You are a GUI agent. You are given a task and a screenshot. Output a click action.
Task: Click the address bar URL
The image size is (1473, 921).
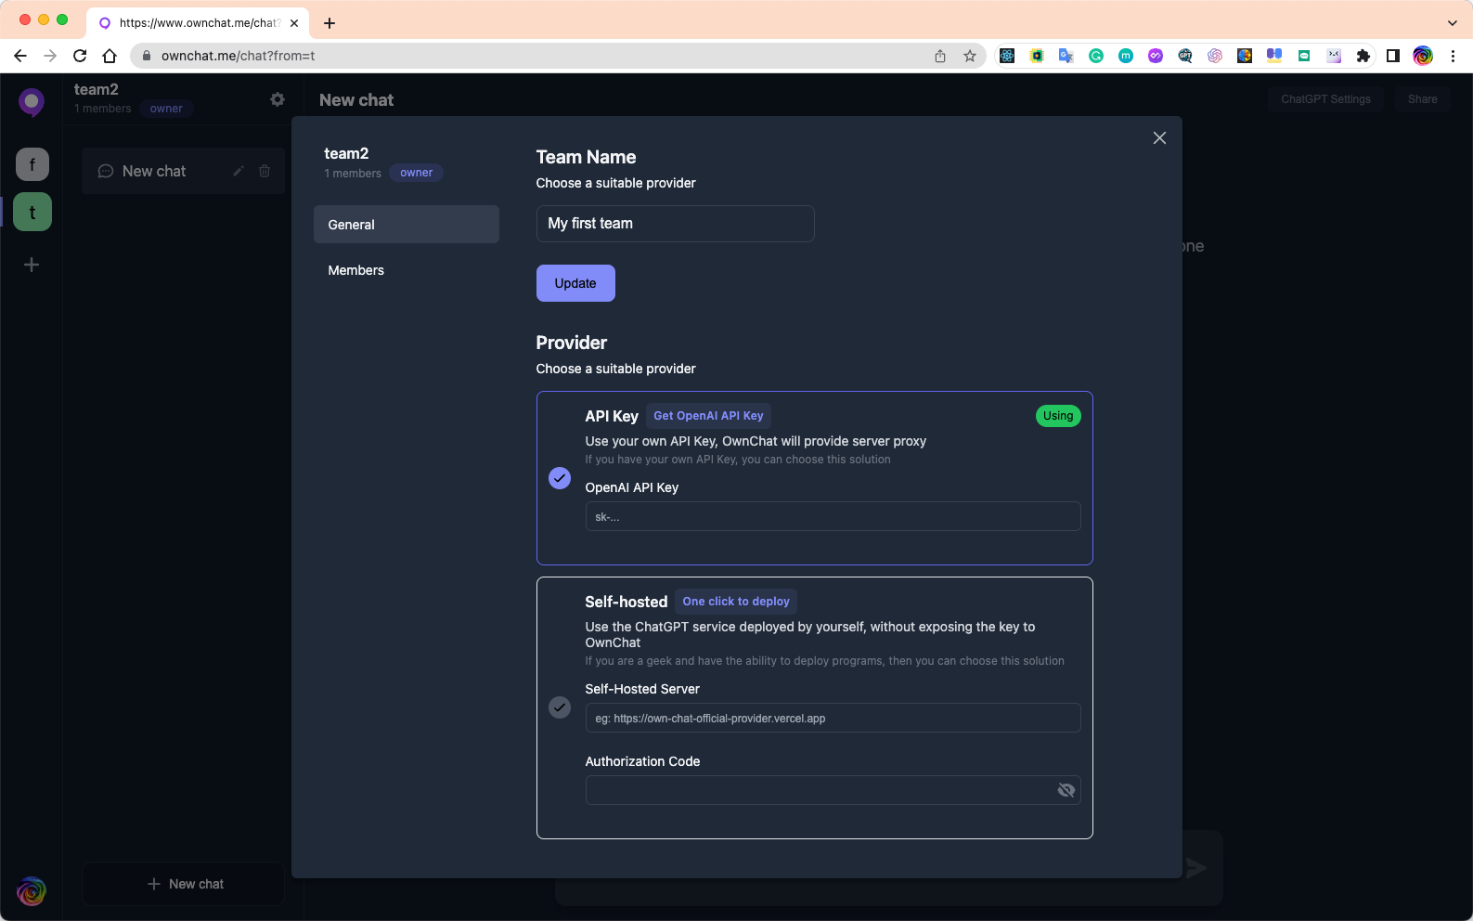click(238, 56)
